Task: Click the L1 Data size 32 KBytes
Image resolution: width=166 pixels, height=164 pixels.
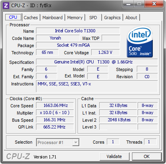Action: click(118, 105)
